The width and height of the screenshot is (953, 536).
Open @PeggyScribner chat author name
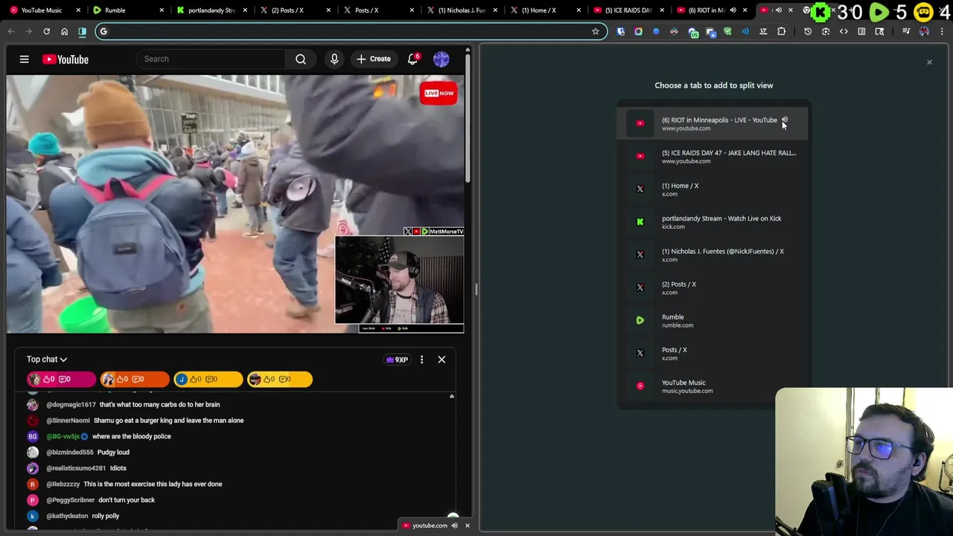pos(71,500)
